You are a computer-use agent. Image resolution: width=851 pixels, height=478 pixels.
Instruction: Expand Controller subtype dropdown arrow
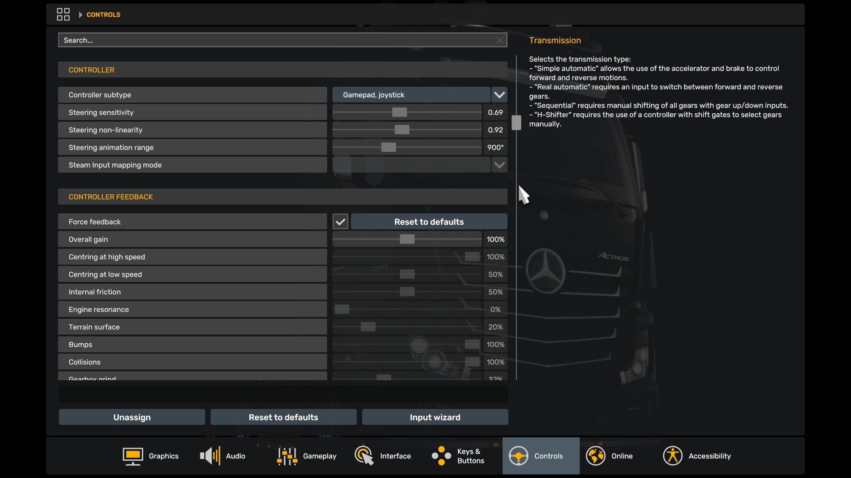(500, 95)
